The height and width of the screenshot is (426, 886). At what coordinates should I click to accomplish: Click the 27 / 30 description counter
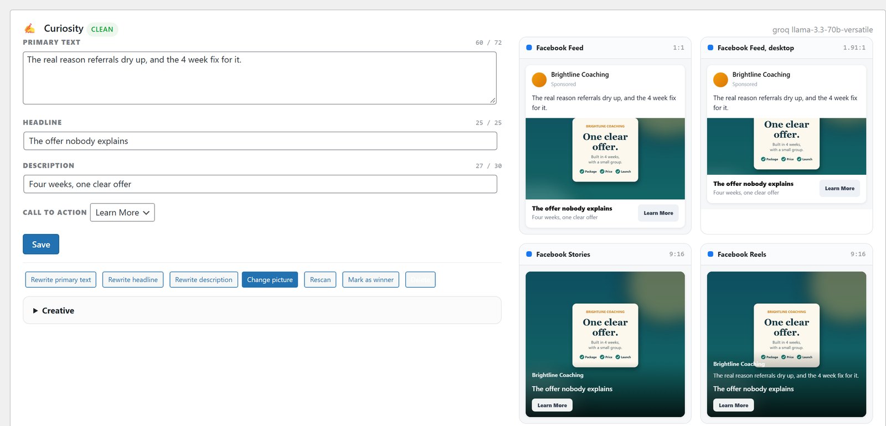[x=488, y=166]
